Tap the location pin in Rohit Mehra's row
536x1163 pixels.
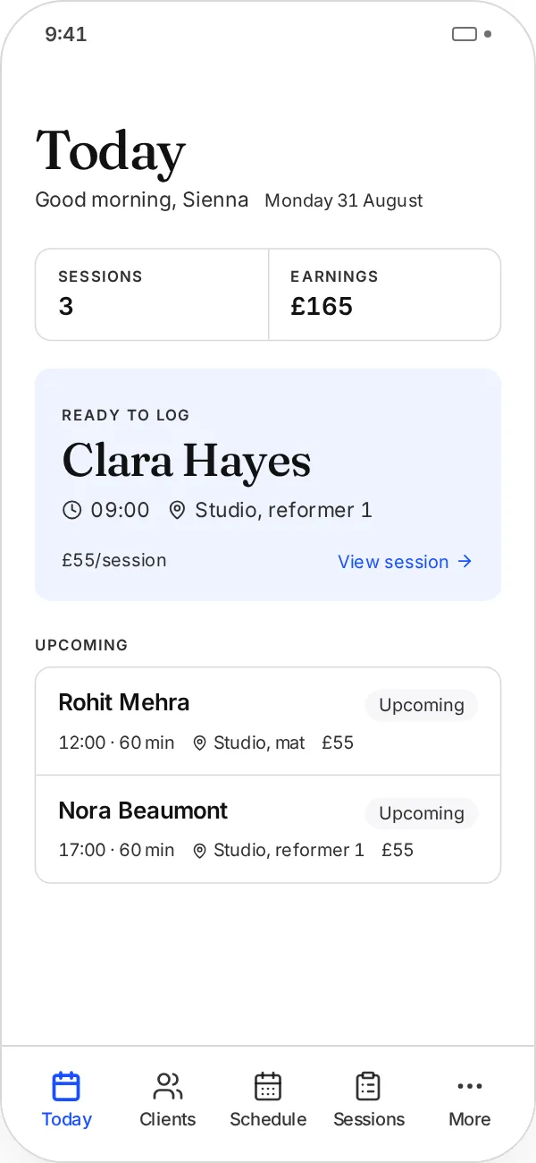point(199,743)
